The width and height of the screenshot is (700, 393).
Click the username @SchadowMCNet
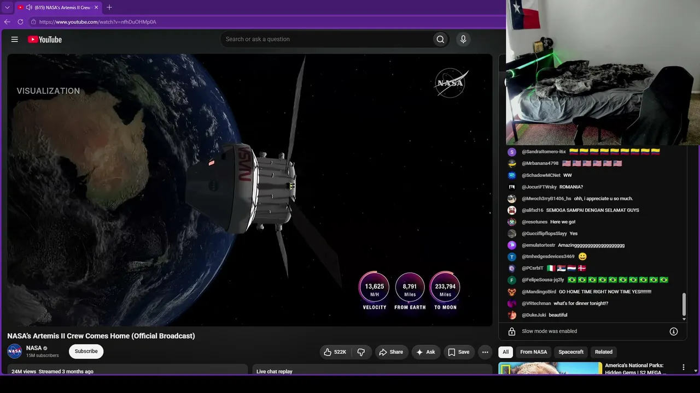coord(541,175)
